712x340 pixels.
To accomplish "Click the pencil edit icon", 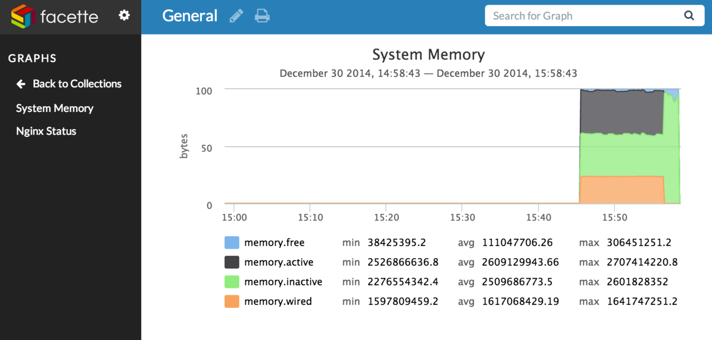I will pos(236,16).
